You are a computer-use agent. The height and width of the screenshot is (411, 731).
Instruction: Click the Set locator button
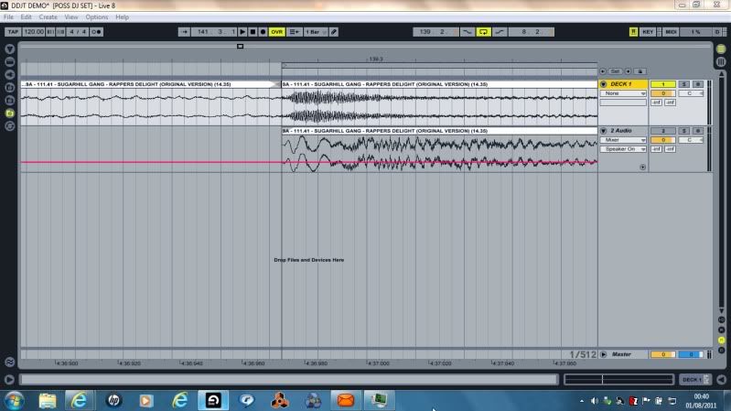click(x=616, y=70)
